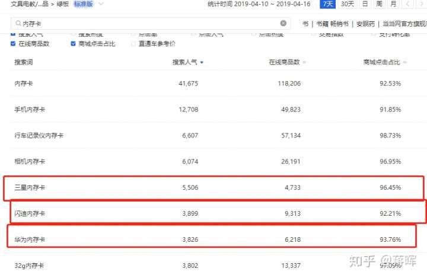Select the 7天 time range tab
The width and height of the screenshot is (427, 278).
pos(328,4)
